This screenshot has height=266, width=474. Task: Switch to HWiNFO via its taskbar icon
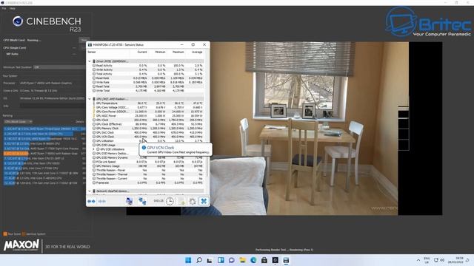[x=286, y=260]
